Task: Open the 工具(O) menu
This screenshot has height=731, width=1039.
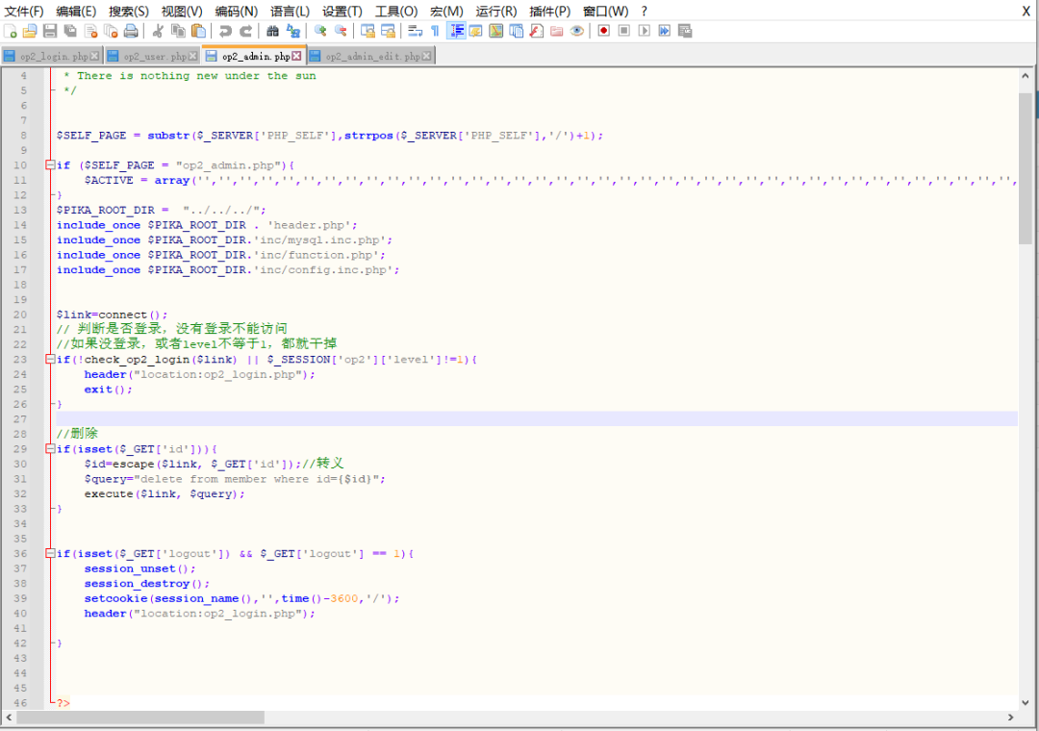Action: [396, 12]
